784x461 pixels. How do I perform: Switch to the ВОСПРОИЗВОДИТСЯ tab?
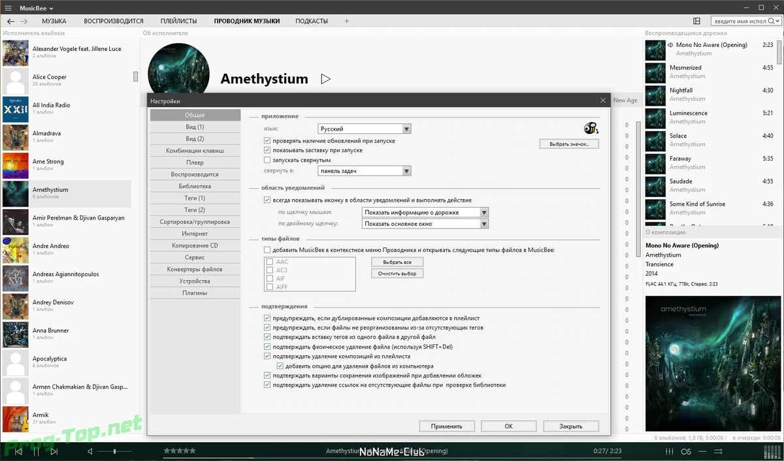click(114, 21)
